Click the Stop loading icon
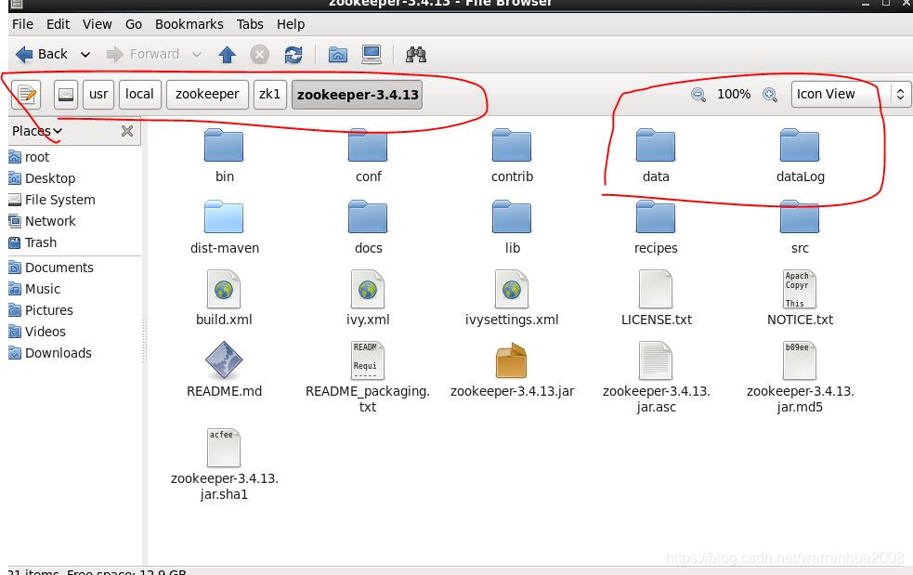913x575 pixels. (260, 55)
